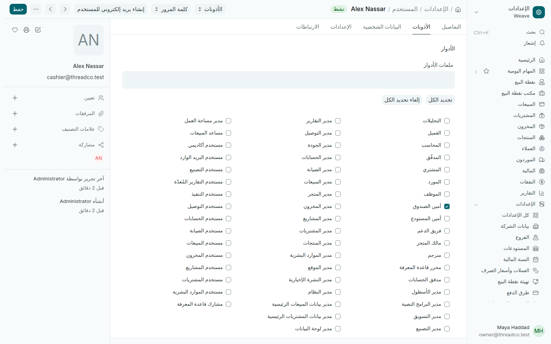Click إلغاء تحديد الكل button
The width and height of the screenshot is (551, 344).
pos(402,100)
